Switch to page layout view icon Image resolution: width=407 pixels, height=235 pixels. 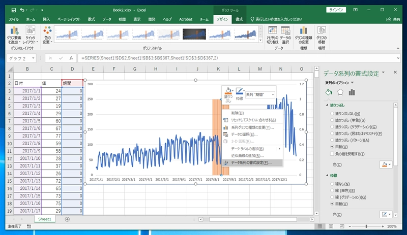pyautogui.click(x=331, y=226)
